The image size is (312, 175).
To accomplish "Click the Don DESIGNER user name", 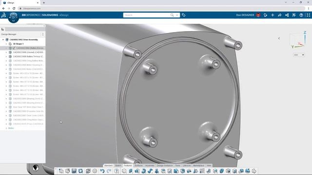I will [245, 15].
